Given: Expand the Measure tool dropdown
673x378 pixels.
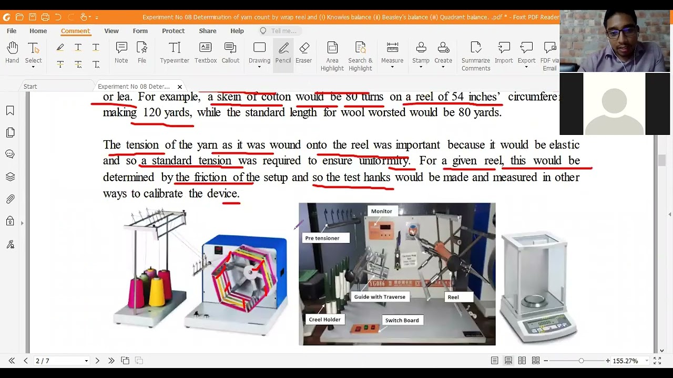Looking at the screenshot, I should click(392, 67).
